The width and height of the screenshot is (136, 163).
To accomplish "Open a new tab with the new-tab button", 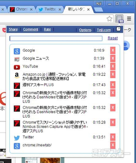I will click(x=98, y=10).
